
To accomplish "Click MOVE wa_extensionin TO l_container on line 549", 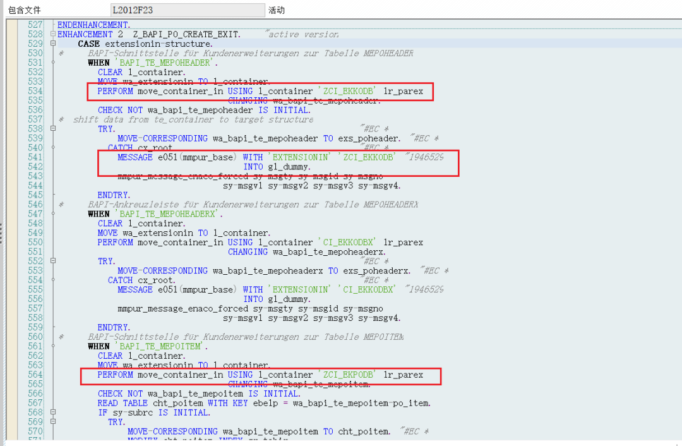I will pos(184,232).
